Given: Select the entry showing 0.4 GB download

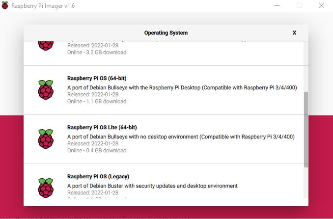Looking at the screenshot, I should [97, 151].
